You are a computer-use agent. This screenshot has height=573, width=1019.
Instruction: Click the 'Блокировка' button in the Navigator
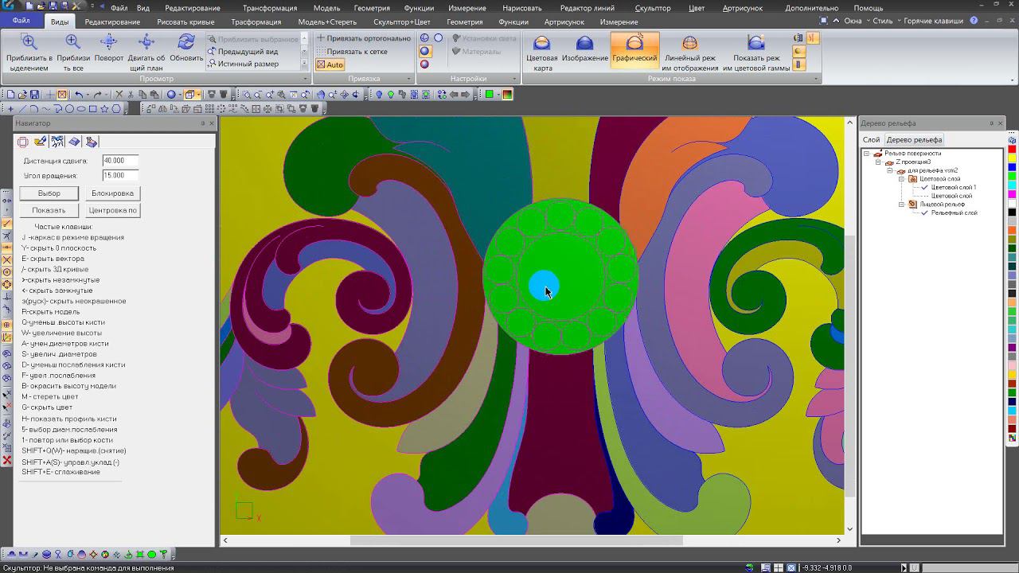pyautogui.click(x=112, y=193)
